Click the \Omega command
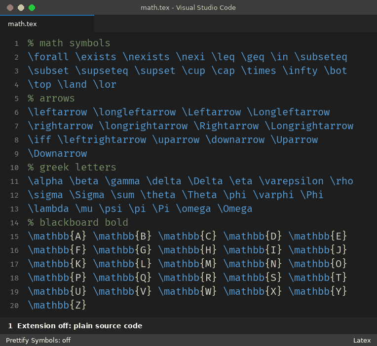Viewport: 377px width, 346px height. (235, 209)
